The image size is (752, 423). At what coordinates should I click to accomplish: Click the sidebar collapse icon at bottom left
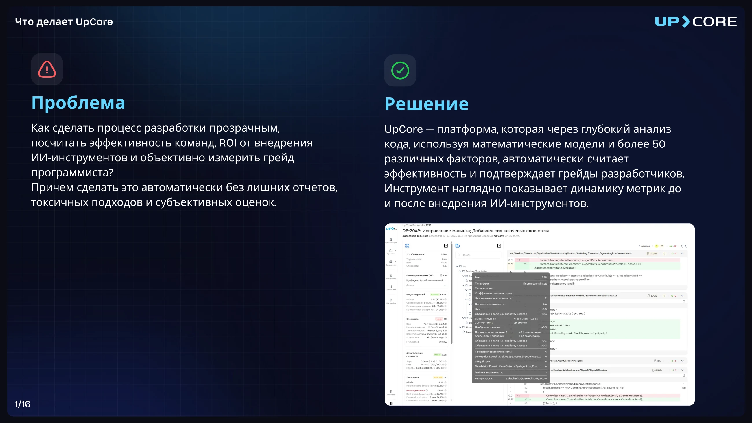tap(391, 403)
